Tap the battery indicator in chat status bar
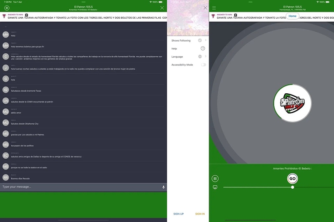 pyautogui.click(x=161, y=2)
